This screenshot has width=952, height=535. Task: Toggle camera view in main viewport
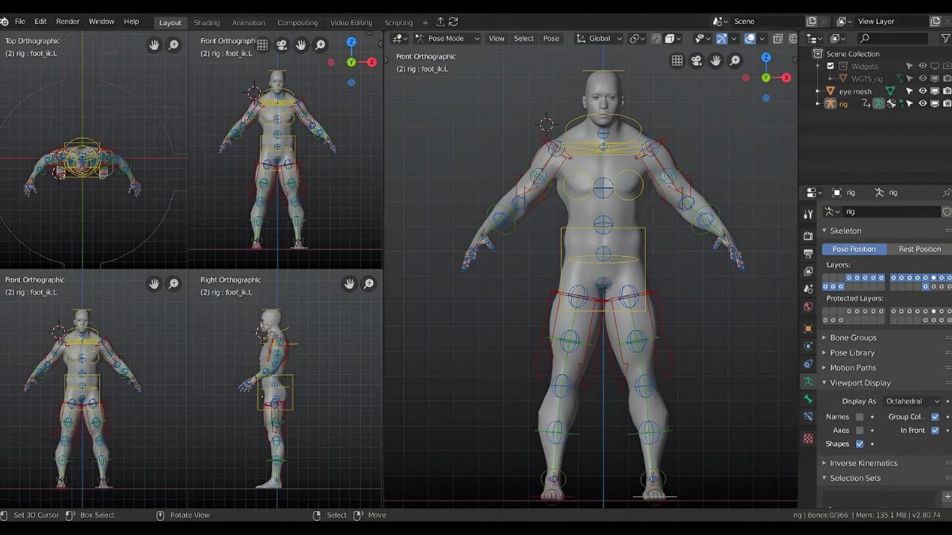coord(697,60)
